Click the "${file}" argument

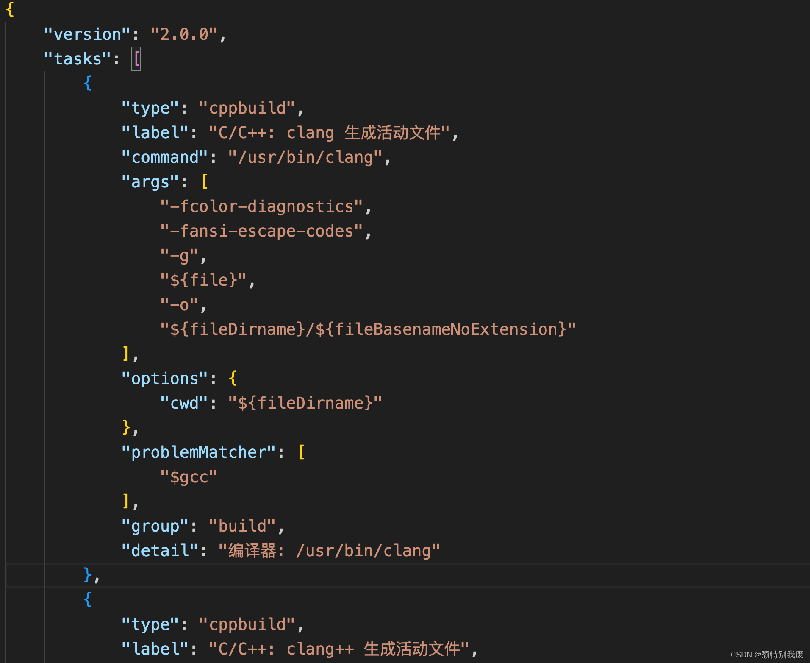tap(203, 280)
